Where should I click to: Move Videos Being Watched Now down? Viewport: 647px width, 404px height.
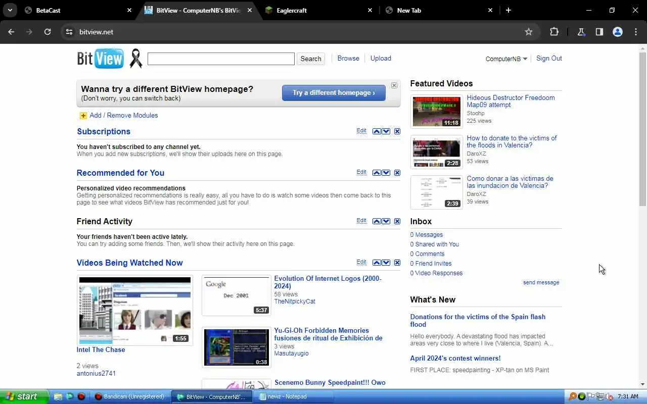coord(386,263)
